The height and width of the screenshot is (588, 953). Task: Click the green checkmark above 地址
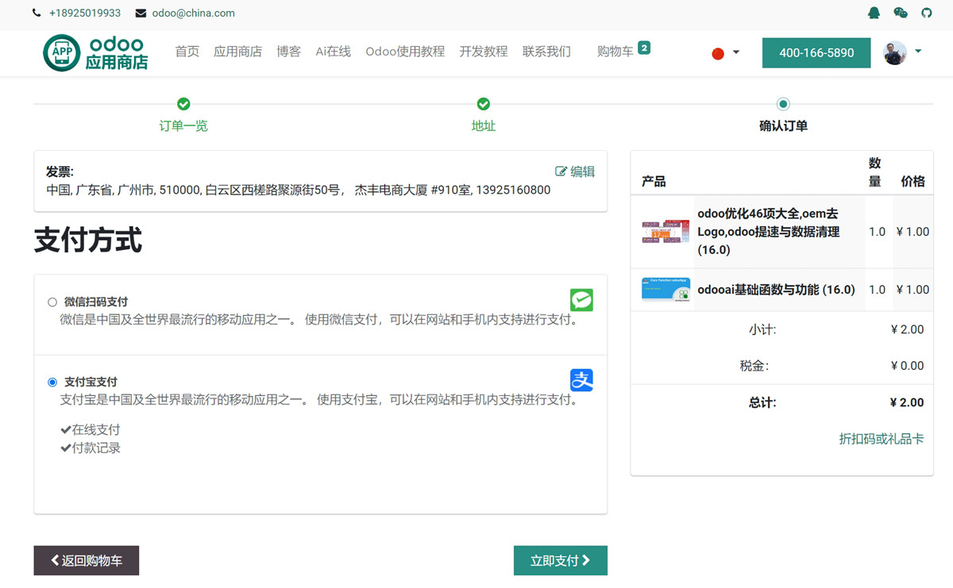coord(483,104)
